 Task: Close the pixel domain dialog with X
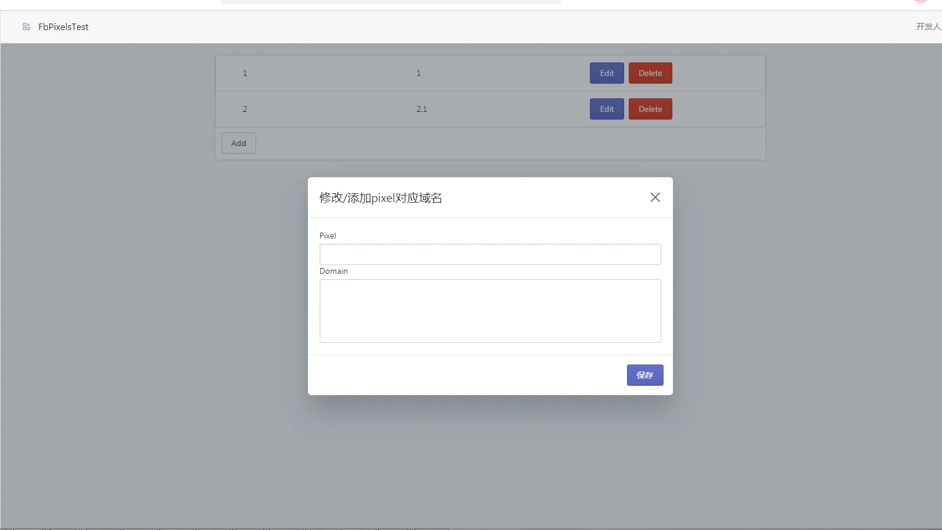(655, 197)
